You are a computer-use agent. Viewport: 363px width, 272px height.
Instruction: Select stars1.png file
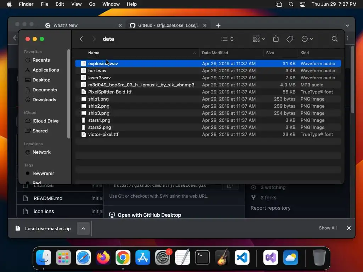pos(208,120)
